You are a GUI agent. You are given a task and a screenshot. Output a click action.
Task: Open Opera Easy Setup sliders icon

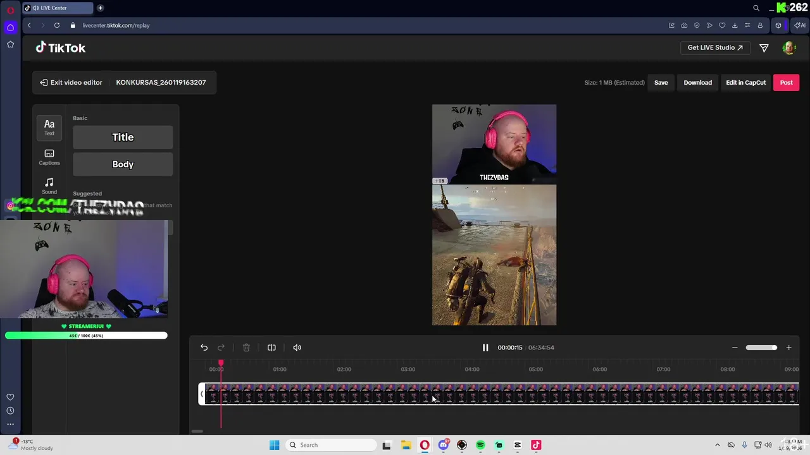coord(747,25)
